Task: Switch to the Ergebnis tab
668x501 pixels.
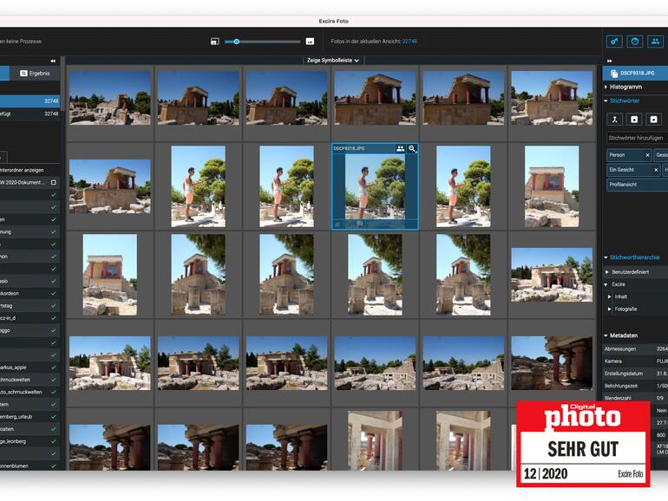Action: (35, 73)
